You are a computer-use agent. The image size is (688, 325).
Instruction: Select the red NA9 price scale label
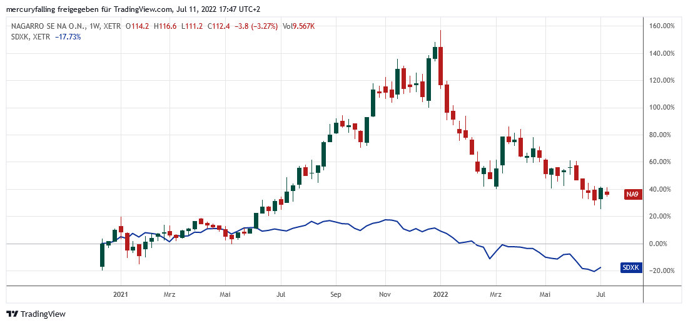tap(633, 194)
